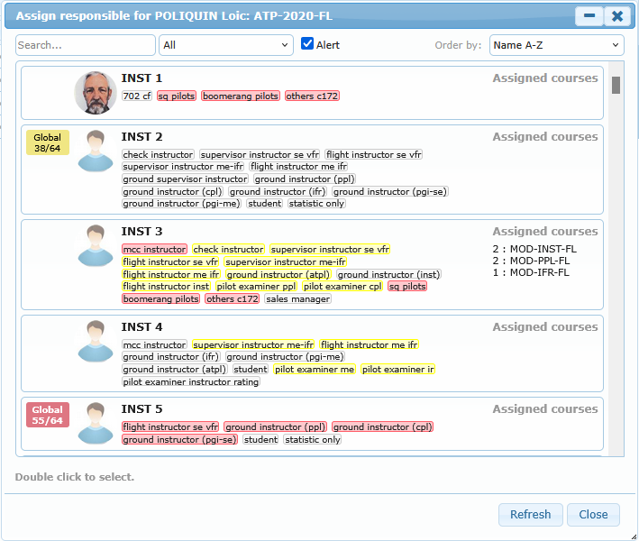The height and width of the screenshot is (541, 639).
Task: Click the INST 3 avatar icon
Action: tap(96, 245)
